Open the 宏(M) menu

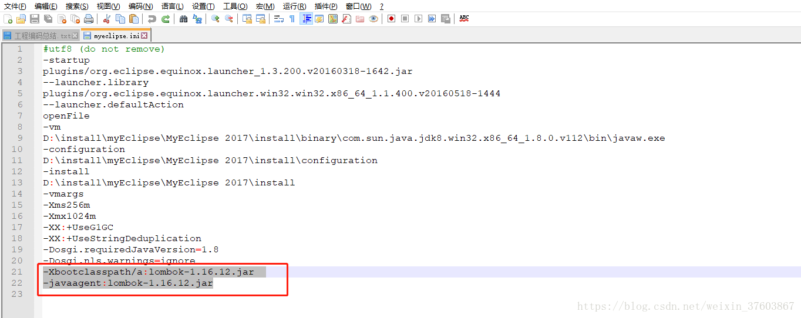[265, 6]
